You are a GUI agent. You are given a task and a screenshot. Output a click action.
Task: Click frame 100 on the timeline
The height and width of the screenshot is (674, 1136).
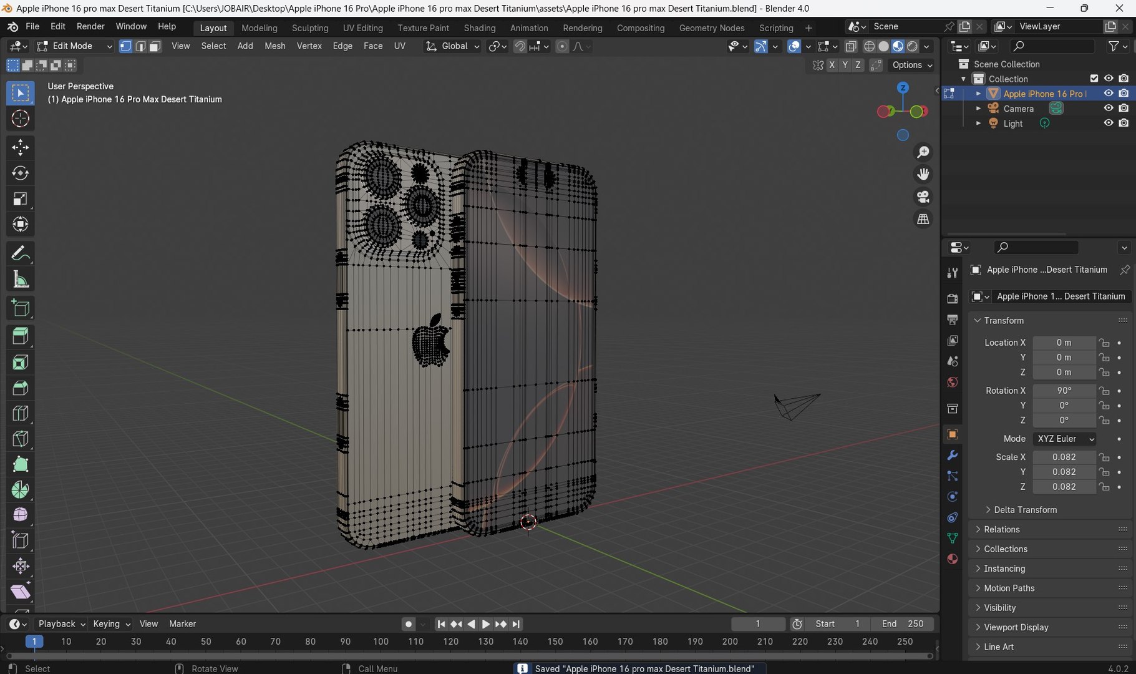click(x=381, y=642)
